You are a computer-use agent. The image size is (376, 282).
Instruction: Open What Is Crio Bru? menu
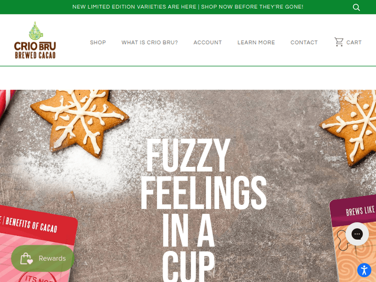(149, 43)
